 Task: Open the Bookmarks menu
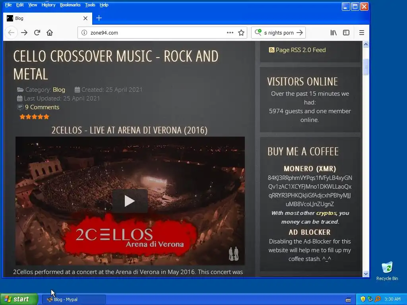pos(70,5)
